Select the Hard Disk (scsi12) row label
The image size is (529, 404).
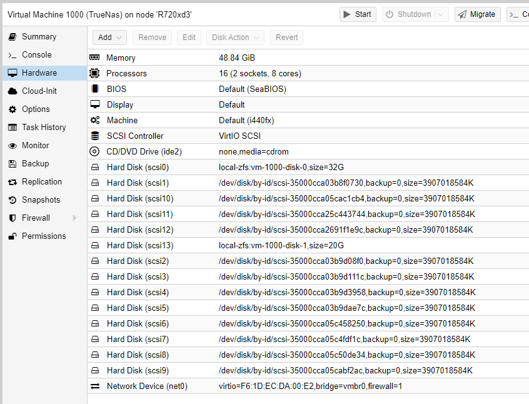140,230
